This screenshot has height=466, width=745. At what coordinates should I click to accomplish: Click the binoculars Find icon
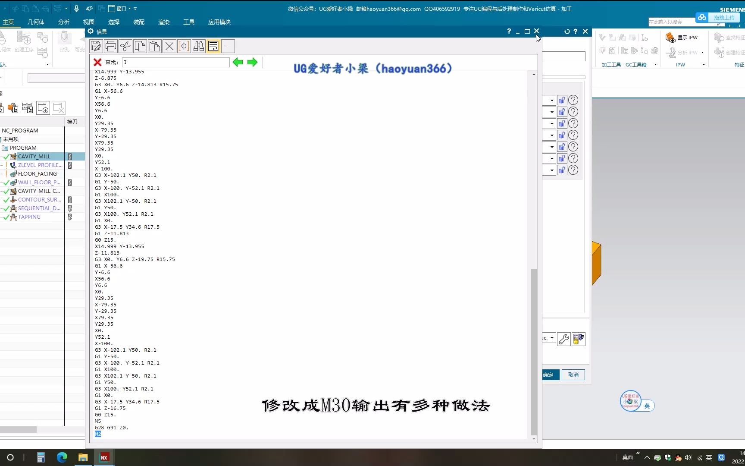click(x=199, y=46)
